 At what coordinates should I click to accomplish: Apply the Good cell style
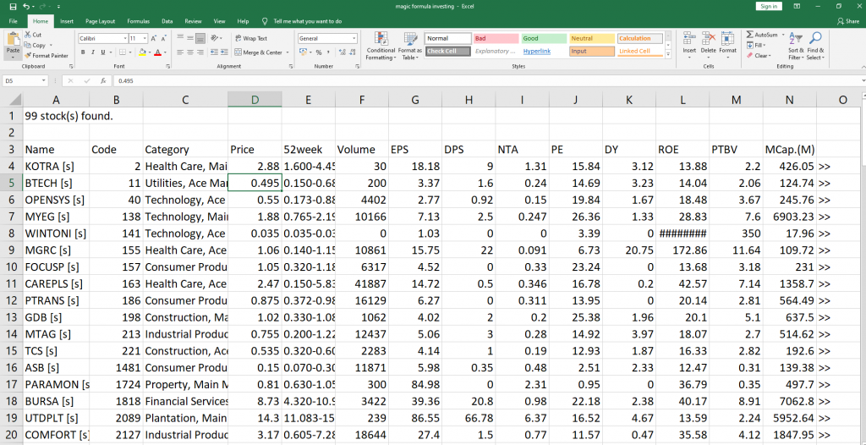(544, 39)
